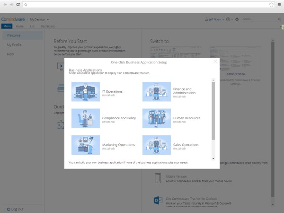This screenshot has width=284, height=213.
Task: Click the dialog scrollbar up arrow
Action: tap(213, 80)
